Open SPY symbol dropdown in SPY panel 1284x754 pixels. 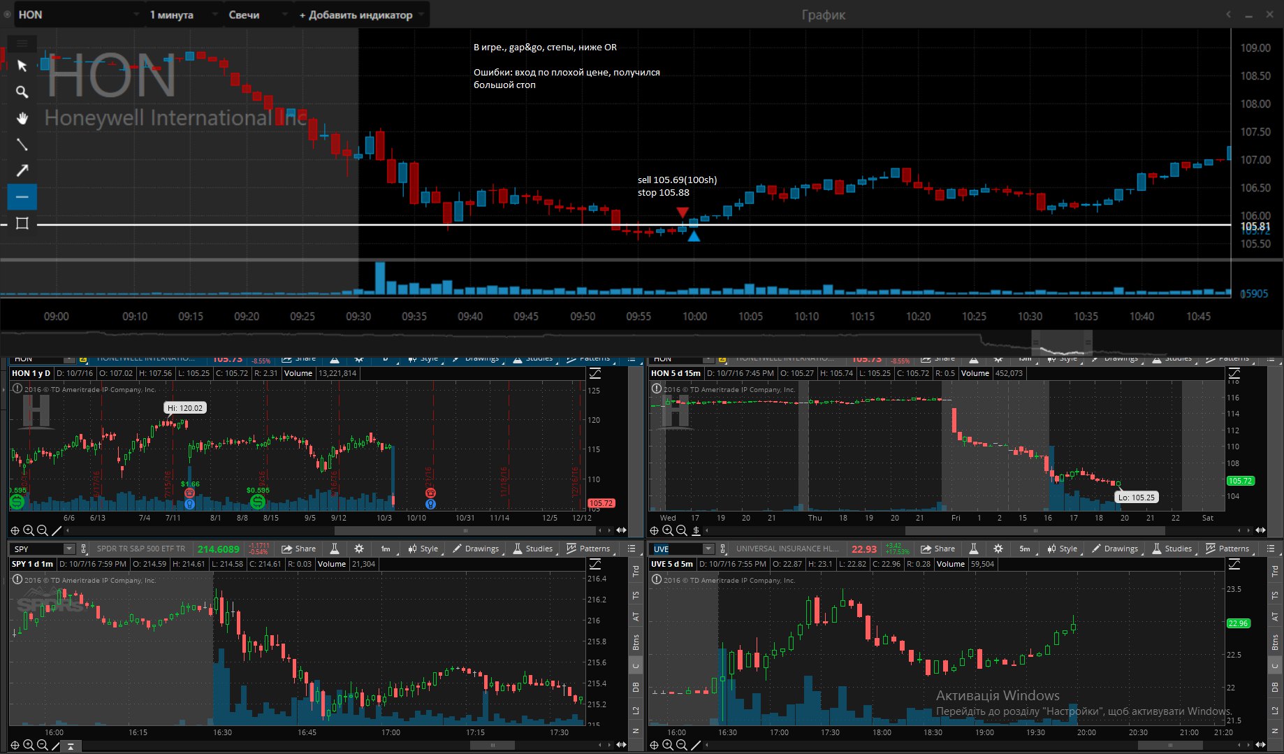[68, 549]
